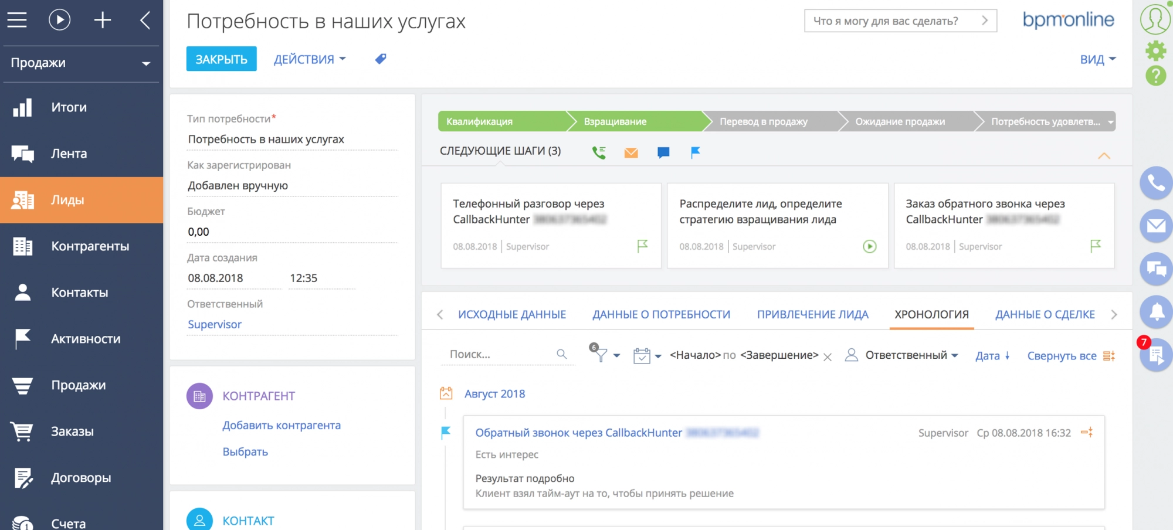Click the tag icon next to ДЕЙСТВИЯ

379,59
